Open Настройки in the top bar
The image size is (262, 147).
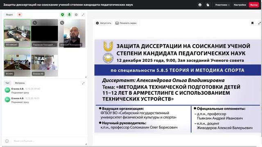[240, 5]
